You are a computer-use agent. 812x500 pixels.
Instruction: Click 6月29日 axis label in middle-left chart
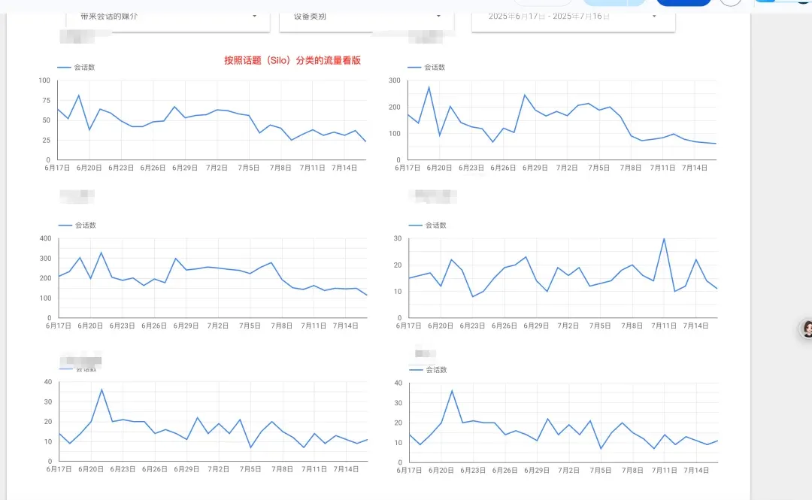coord(186,326)
